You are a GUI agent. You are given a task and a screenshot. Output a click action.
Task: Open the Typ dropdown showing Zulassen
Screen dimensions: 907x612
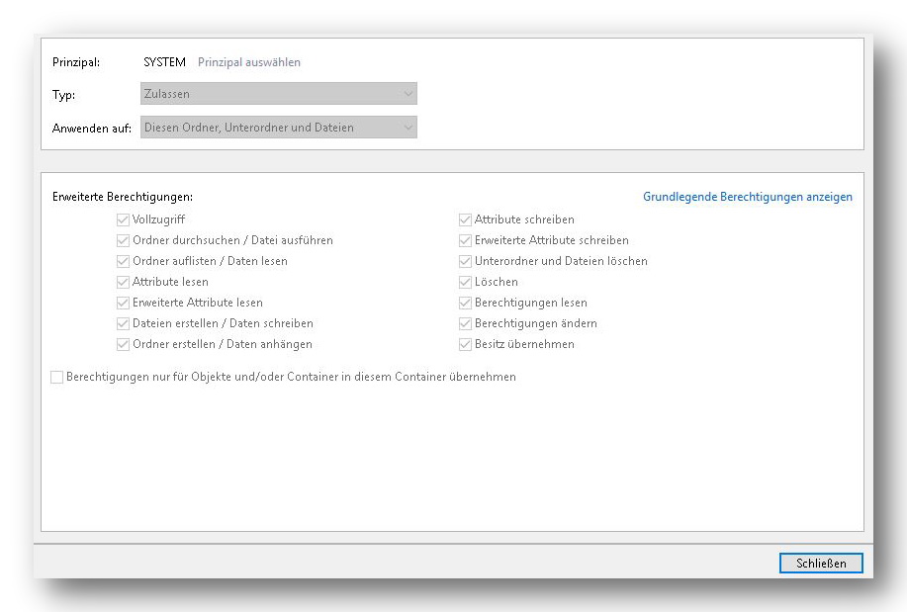point(278,94)
